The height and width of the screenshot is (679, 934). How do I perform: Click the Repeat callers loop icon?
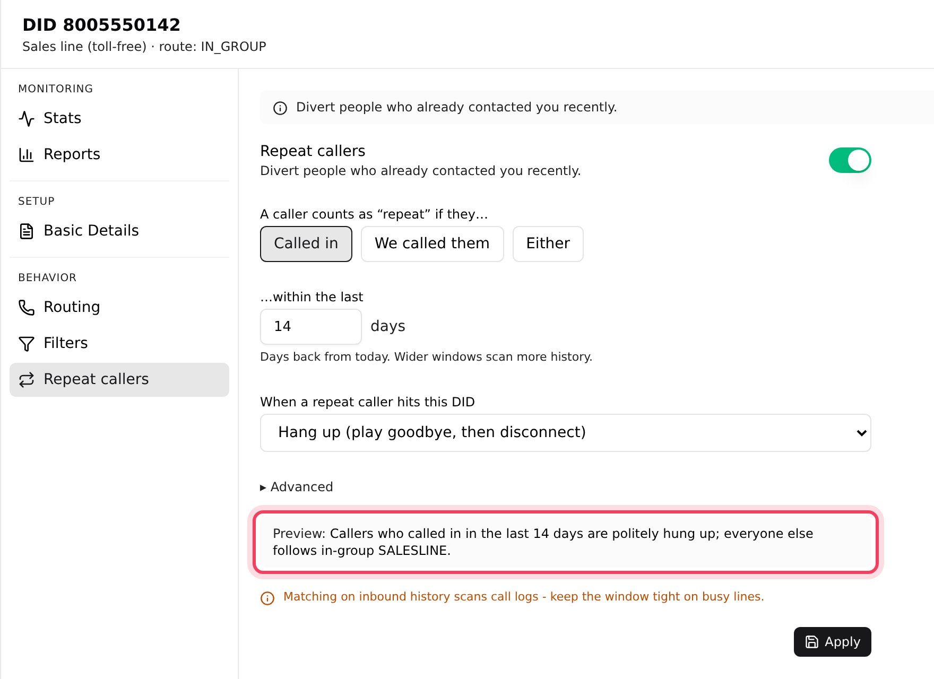pyautogui.click(x=27, y=379)
